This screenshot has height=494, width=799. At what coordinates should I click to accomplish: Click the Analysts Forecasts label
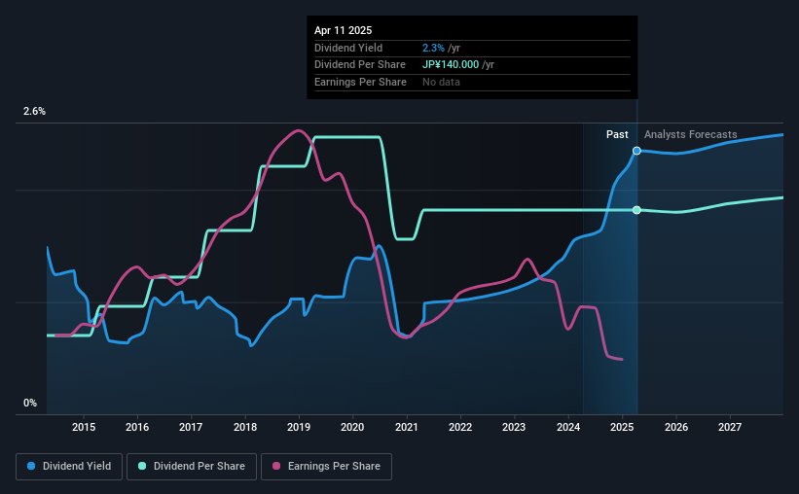point(690,134)
